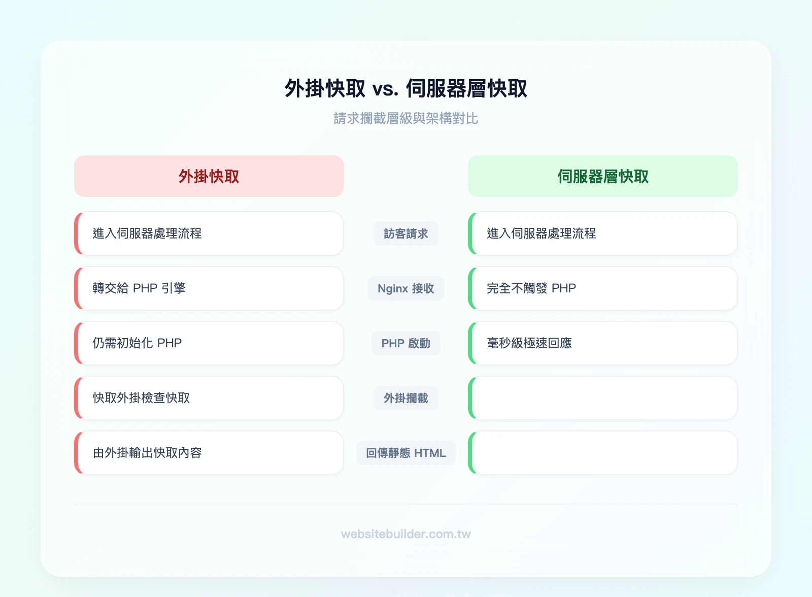Click the 快取外掛檢查快取 card
Viewport: 812px width, 597px height.
click(209, 398)
